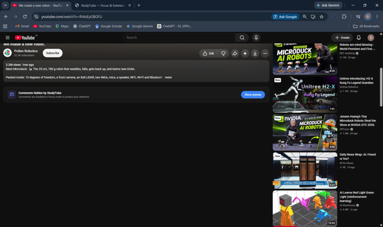Open 'AI Learns Red Light Green Light' video title
This screenshot has width=383, height=227.
point(356,197)
